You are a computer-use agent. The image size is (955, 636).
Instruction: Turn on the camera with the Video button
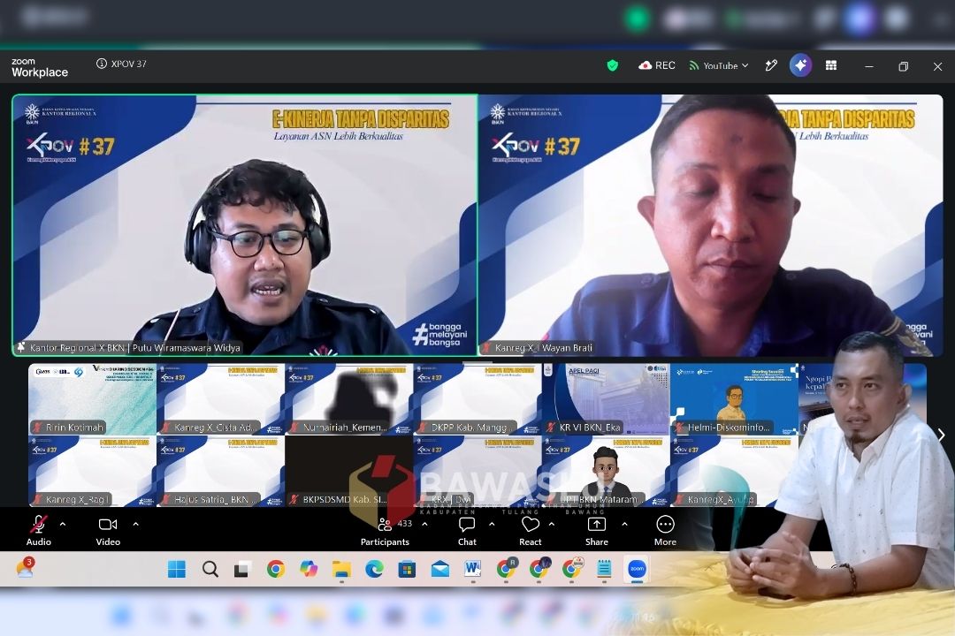click(108, 530)
